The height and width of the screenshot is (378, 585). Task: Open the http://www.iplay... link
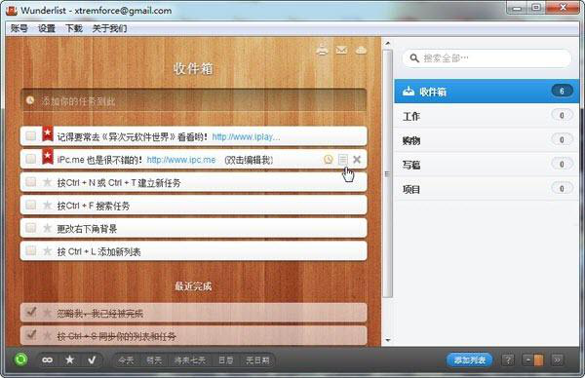(247, 136)
